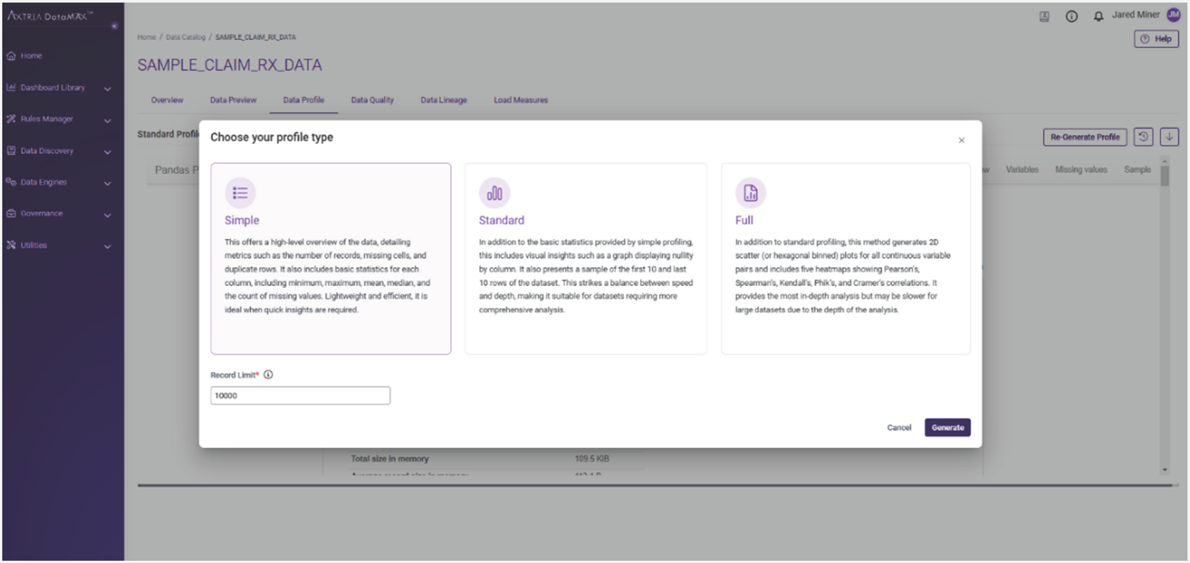
Task: Click the JM user avatar
Action: pyautogui.click(x=1173, y=15)
